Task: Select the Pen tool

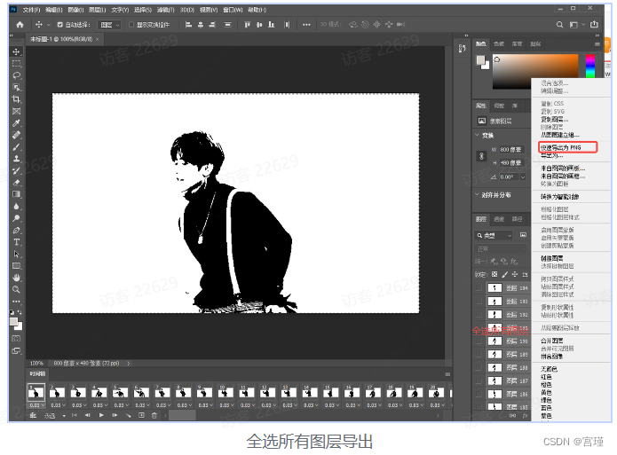Action: tap(16, 230)
